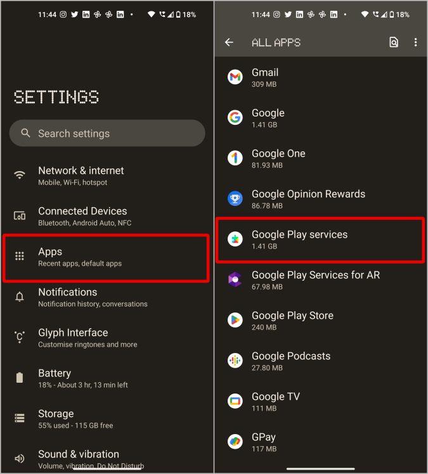428x474 pixels.
Task: Tap the Google app icon
Action: tap(235, 118)
